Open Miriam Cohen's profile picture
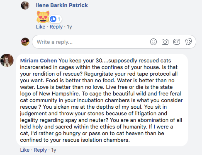Screen dimensions: 202x155 pyautogui.click(x=7, y=60)
